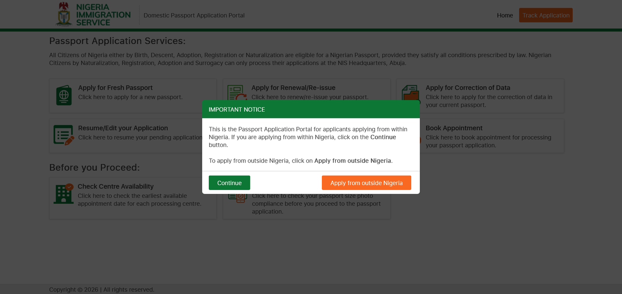The image size is (622, 294).
Task: Choose Apply from outside Nigeria button
Action: (x=366, y=183)
